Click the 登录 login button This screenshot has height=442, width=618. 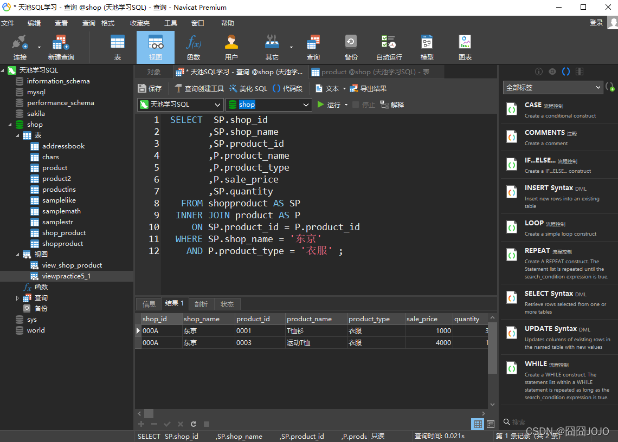click(x=596, y=23)
